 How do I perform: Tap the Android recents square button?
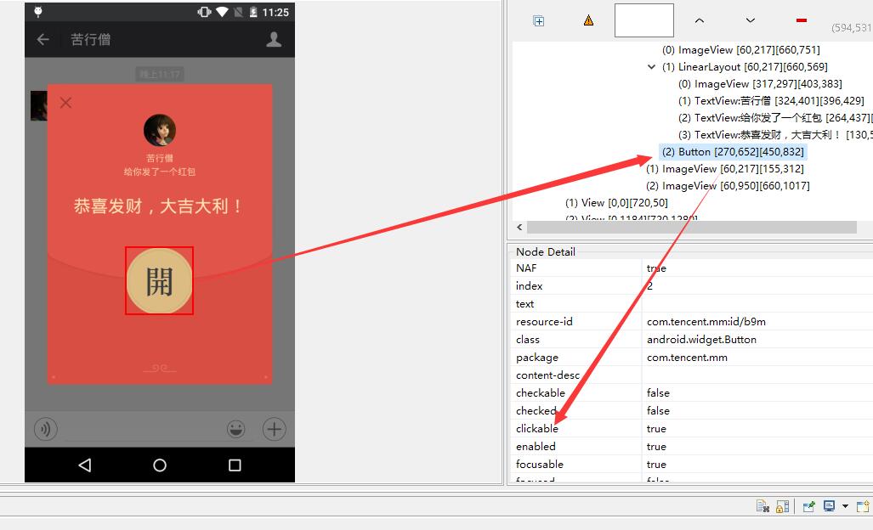pyautogui.click(x=235, y=465)
